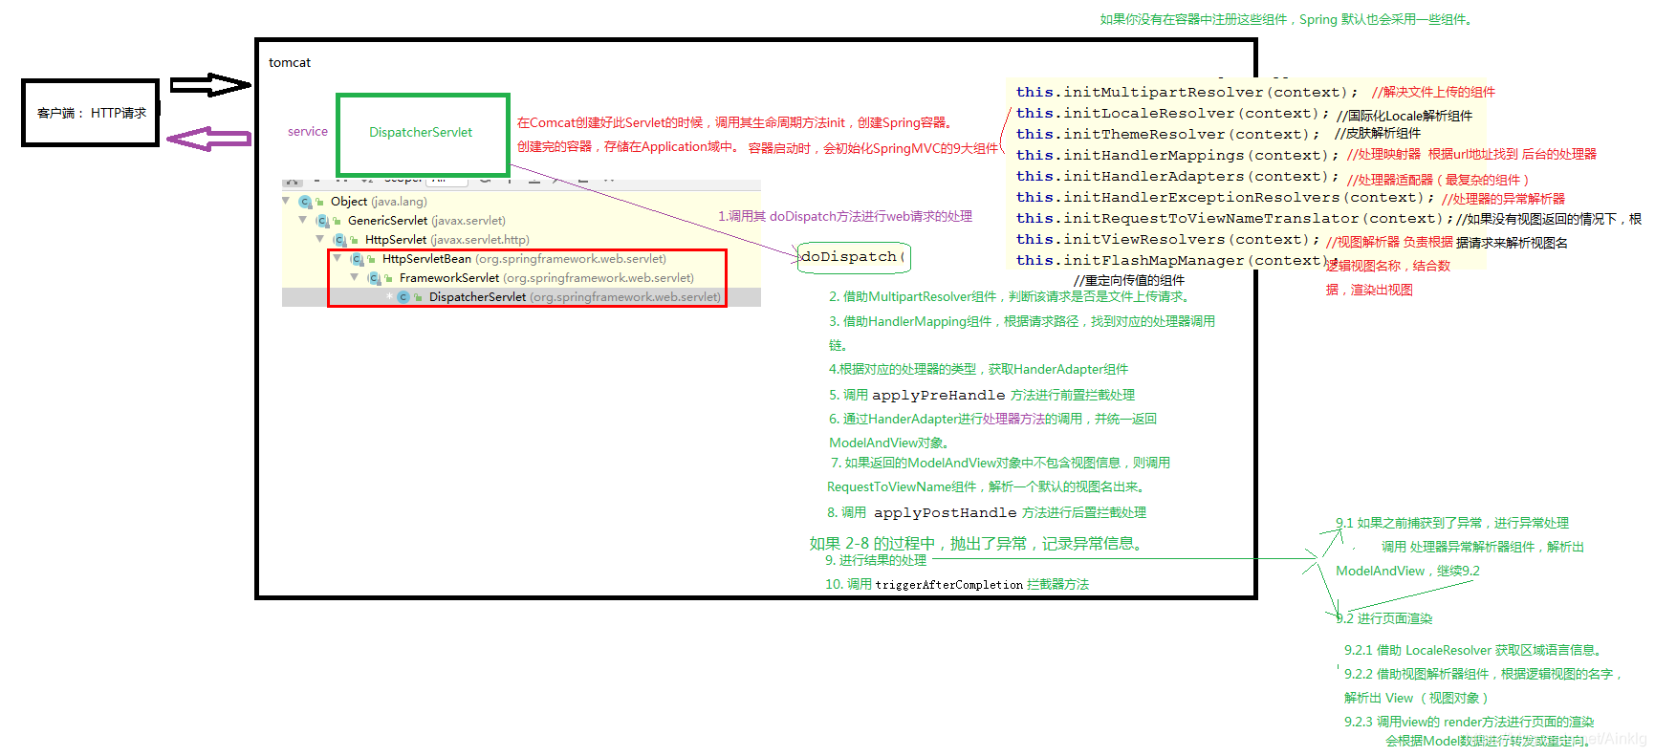Select HttpServletBean in the hierarchy tree
The height and width of the screenshot is (756, 1655).
coord(524,259)
